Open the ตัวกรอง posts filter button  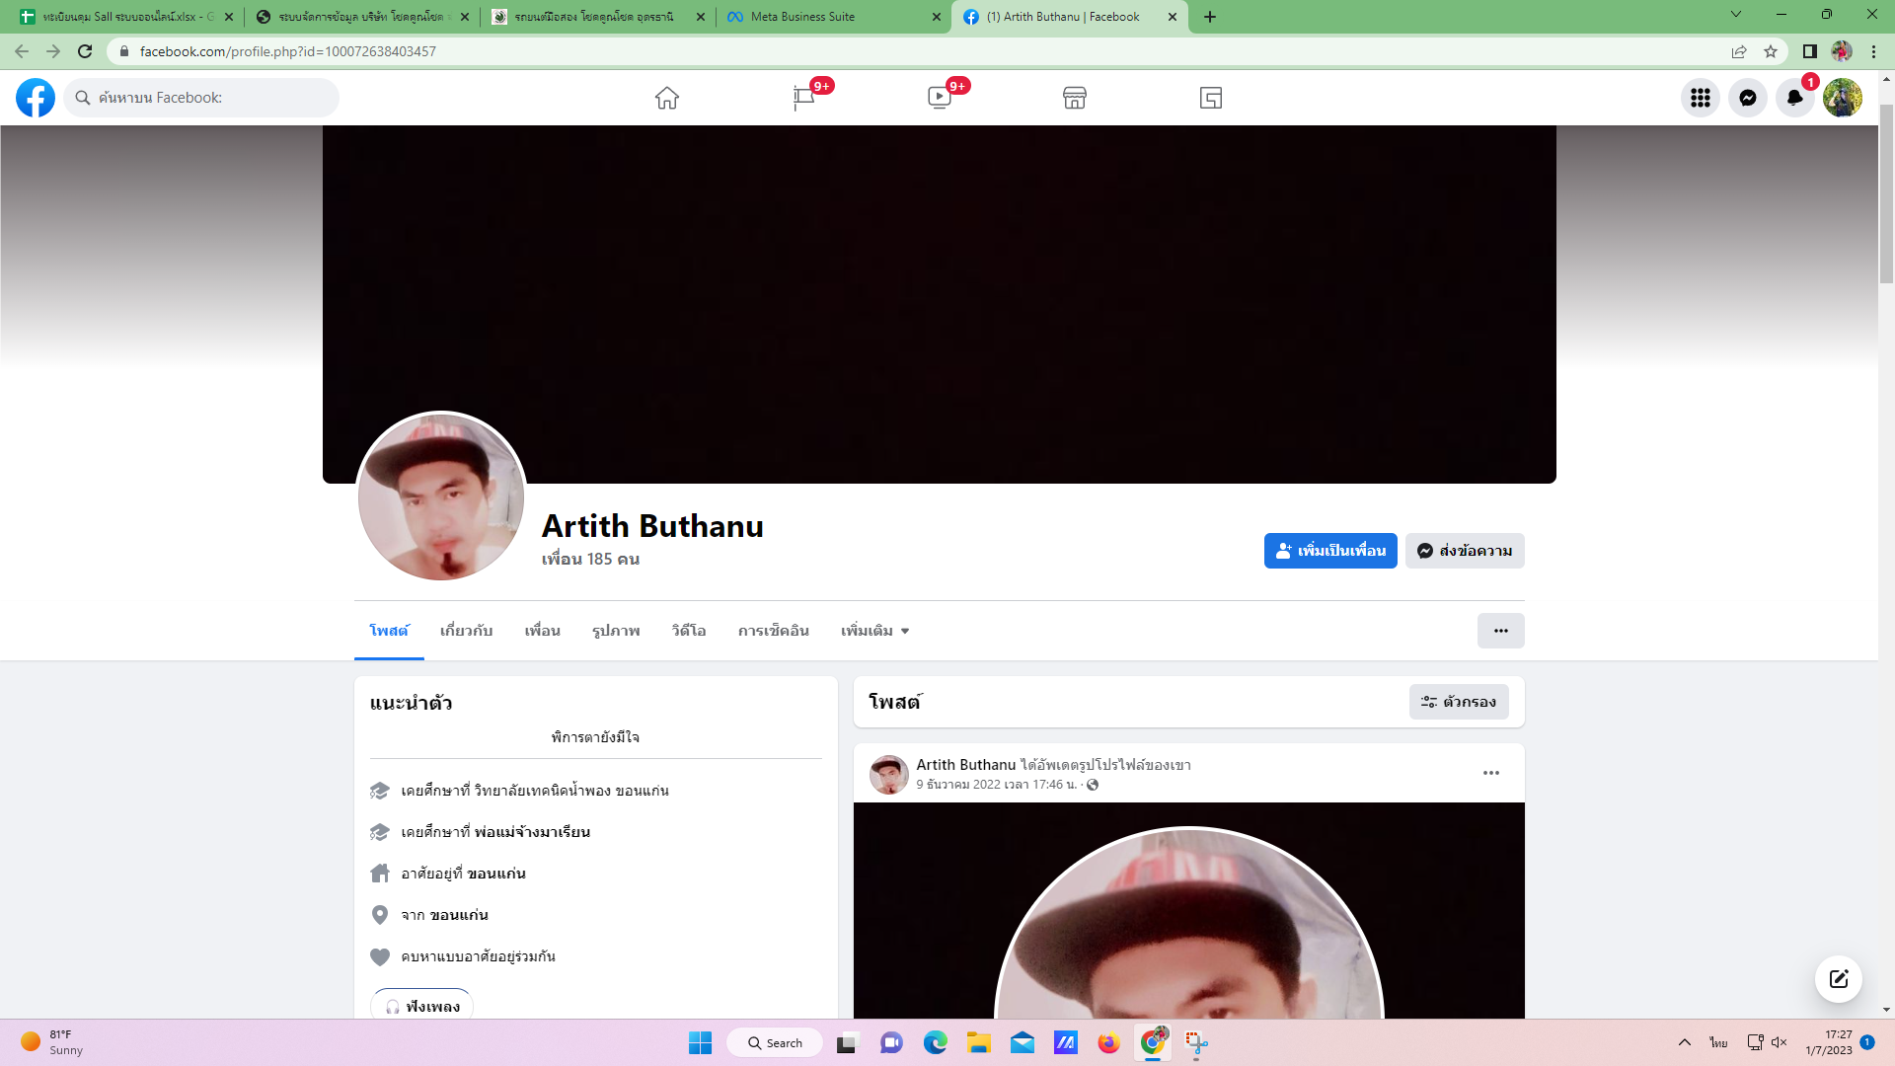point(1459,702)
